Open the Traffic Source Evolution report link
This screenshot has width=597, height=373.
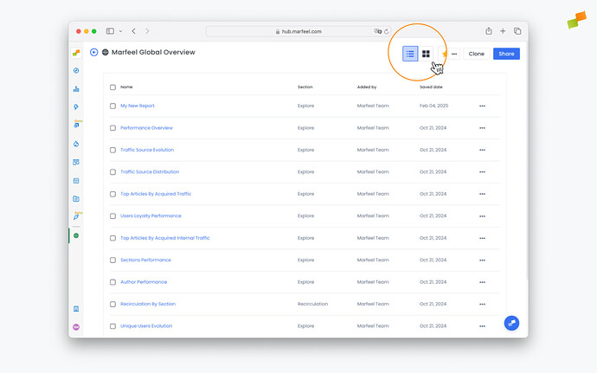(146, 150)
